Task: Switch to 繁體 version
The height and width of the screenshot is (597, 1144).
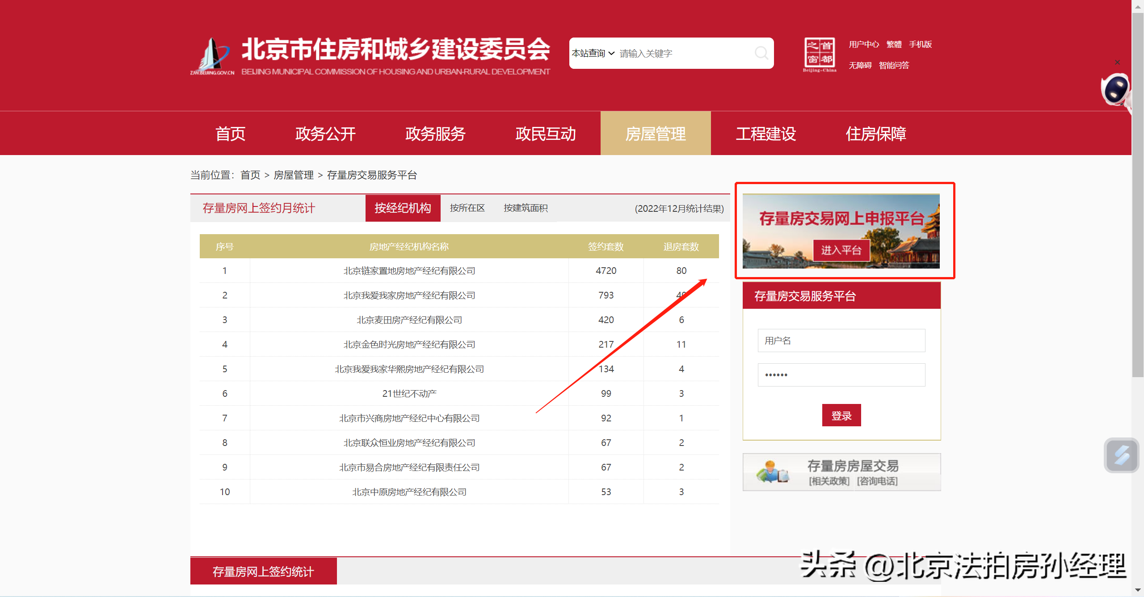Action: pos(894,44)
